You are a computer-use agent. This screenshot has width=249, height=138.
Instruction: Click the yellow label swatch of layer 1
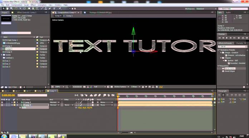tap(14, 103)
